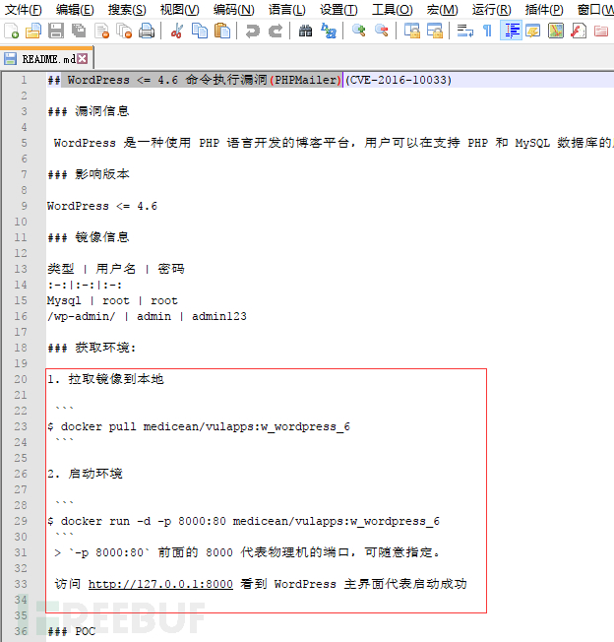Open the 编码(N) menu
The width and height of the screenshot is (614, 642).
(x=233, y=9)
